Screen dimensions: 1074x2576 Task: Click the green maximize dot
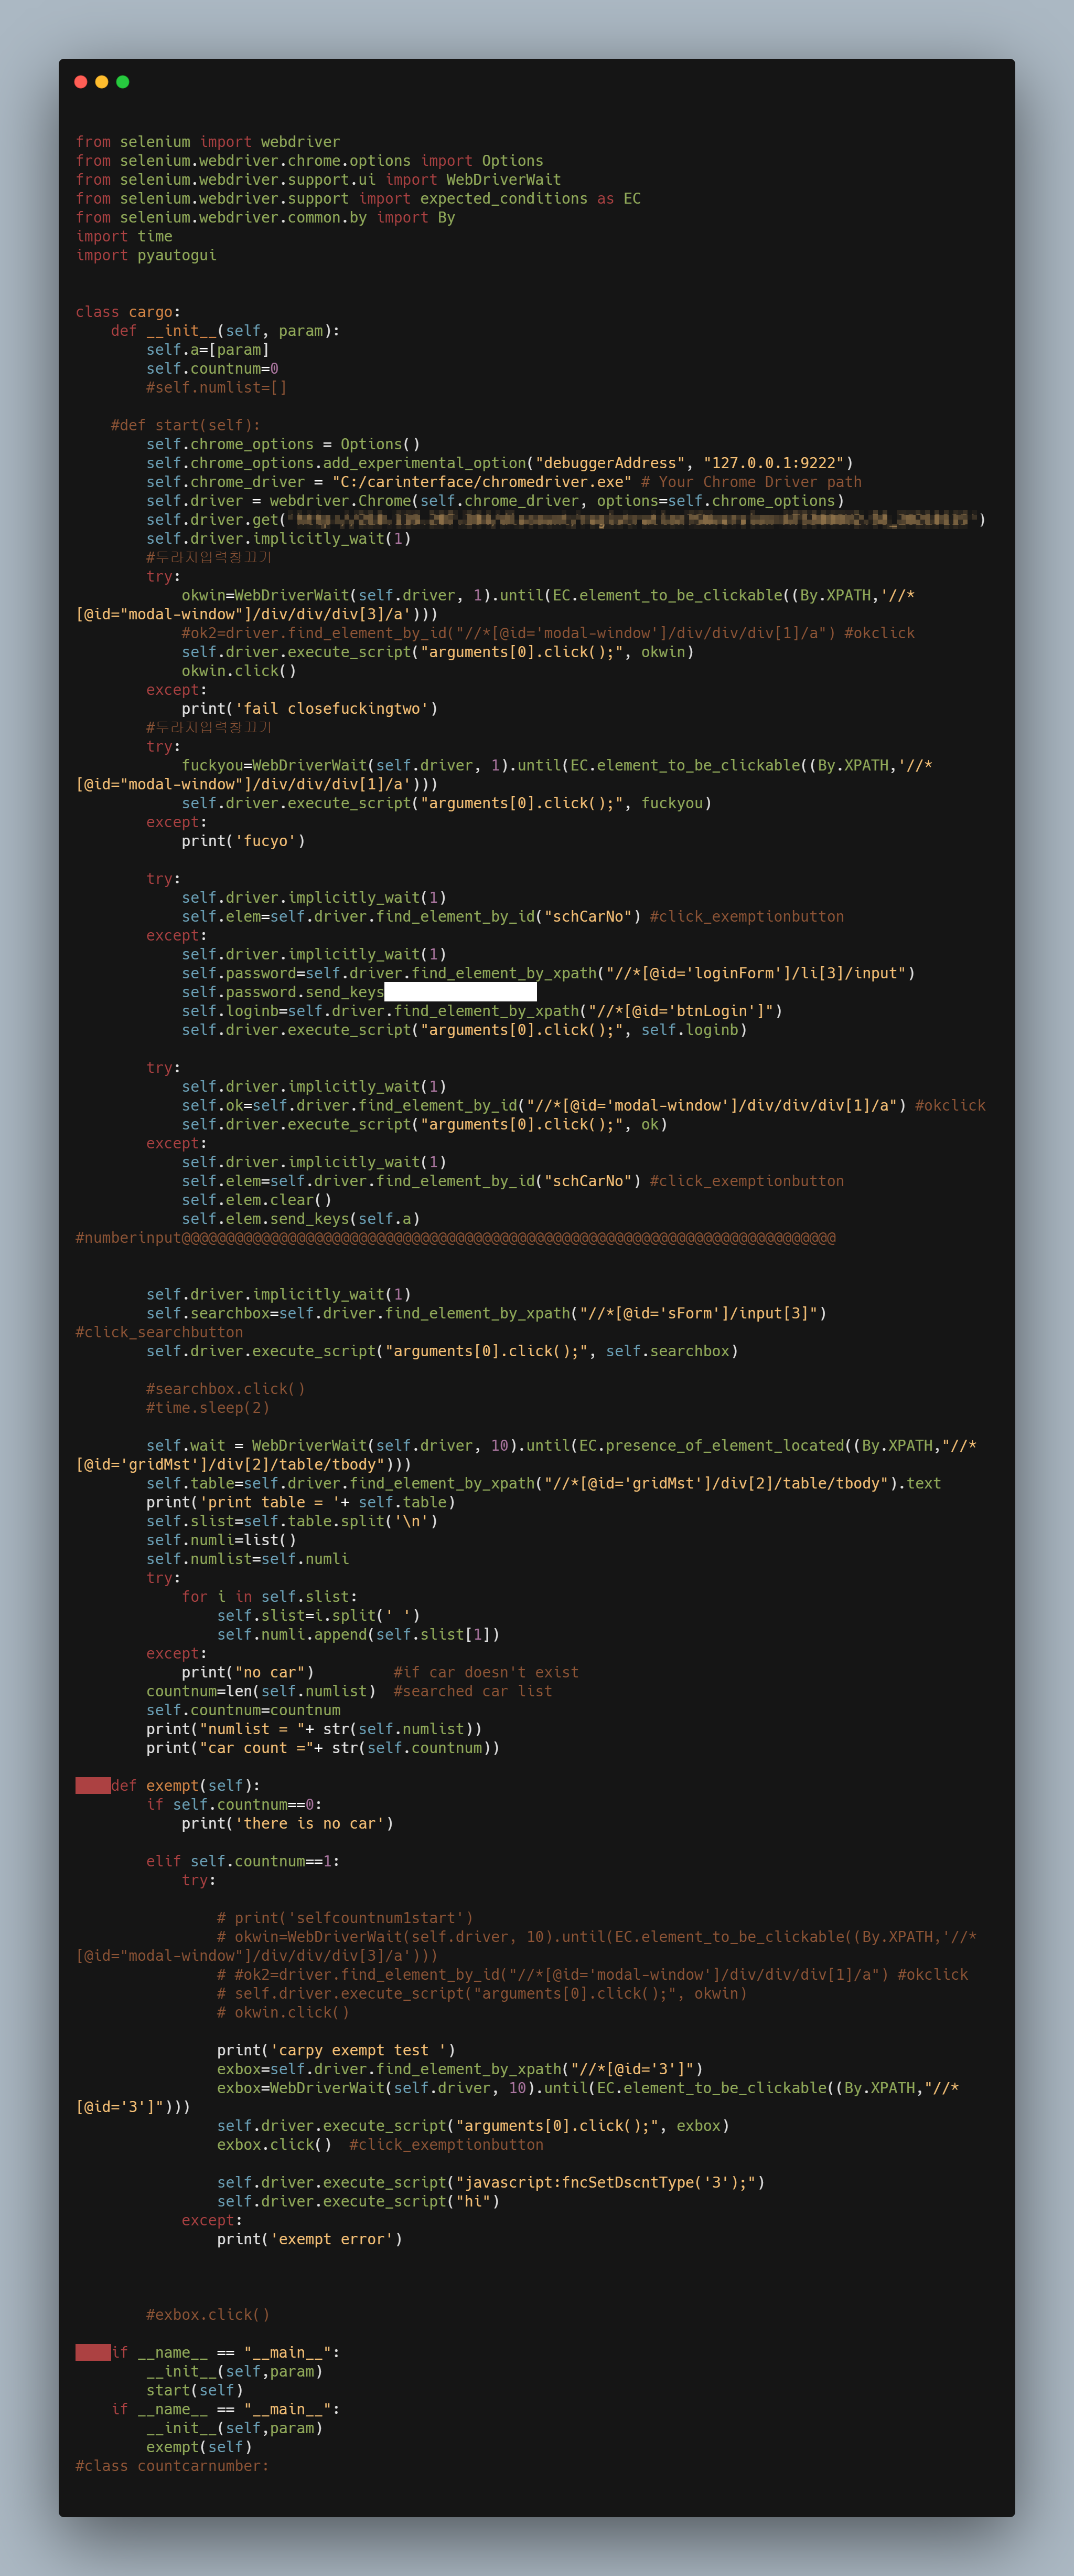click(123, 82)
